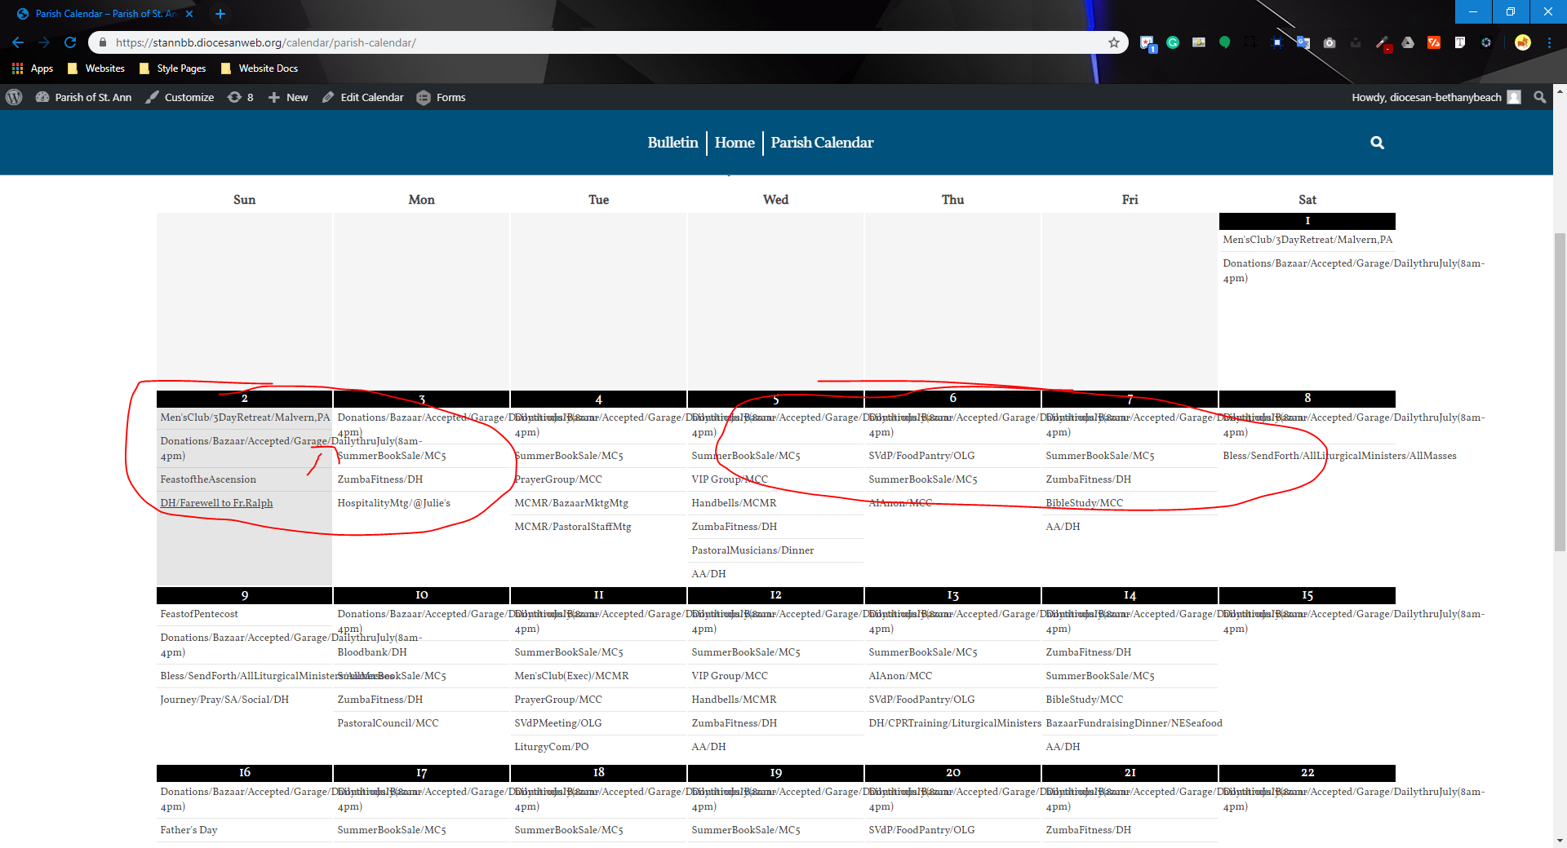
Task: Click Edit Calendar in the admin bar
Action: [x=363, y=97]
